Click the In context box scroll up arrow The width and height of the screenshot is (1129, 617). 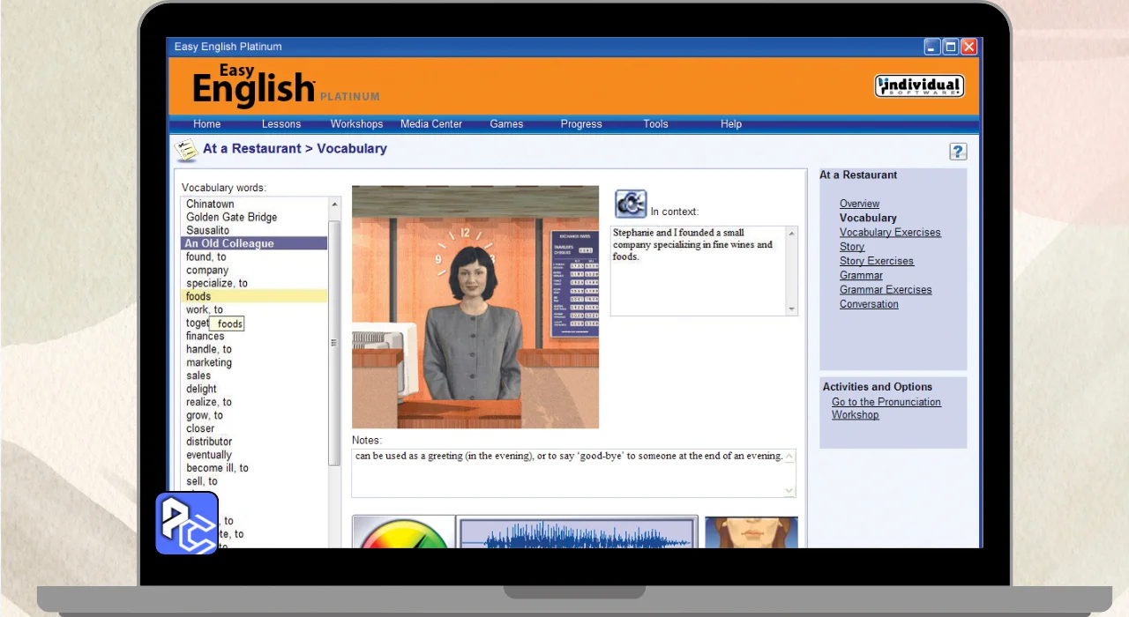[791, 234]
